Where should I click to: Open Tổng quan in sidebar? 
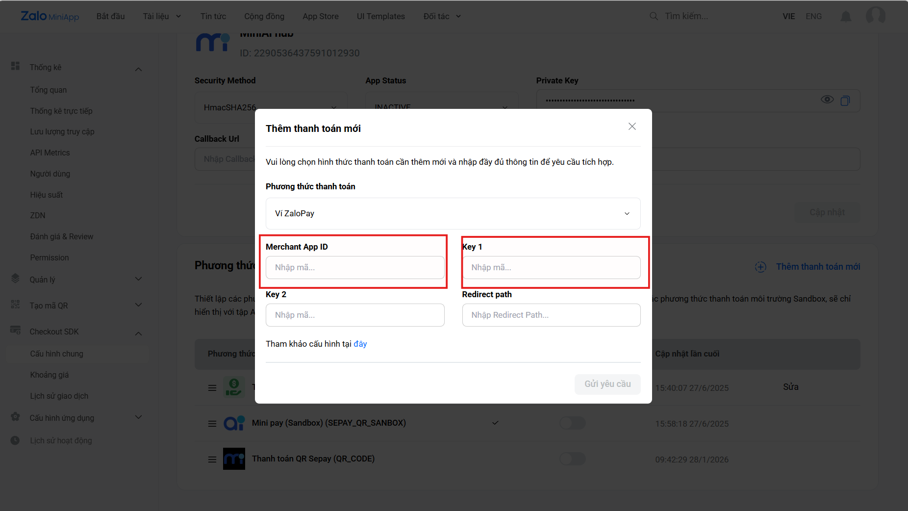click(49, 90)
